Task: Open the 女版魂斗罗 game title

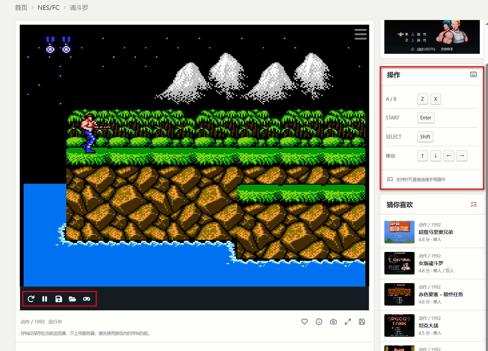Action: point(431,263)
